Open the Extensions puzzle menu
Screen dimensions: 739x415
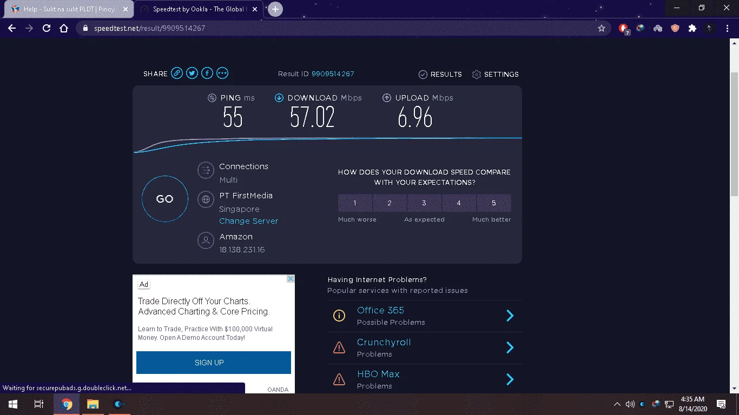[692, 28]
